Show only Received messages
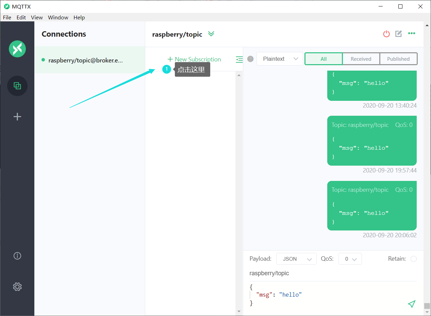The height and width of the screenshot is (316, 431). (361, 59)
